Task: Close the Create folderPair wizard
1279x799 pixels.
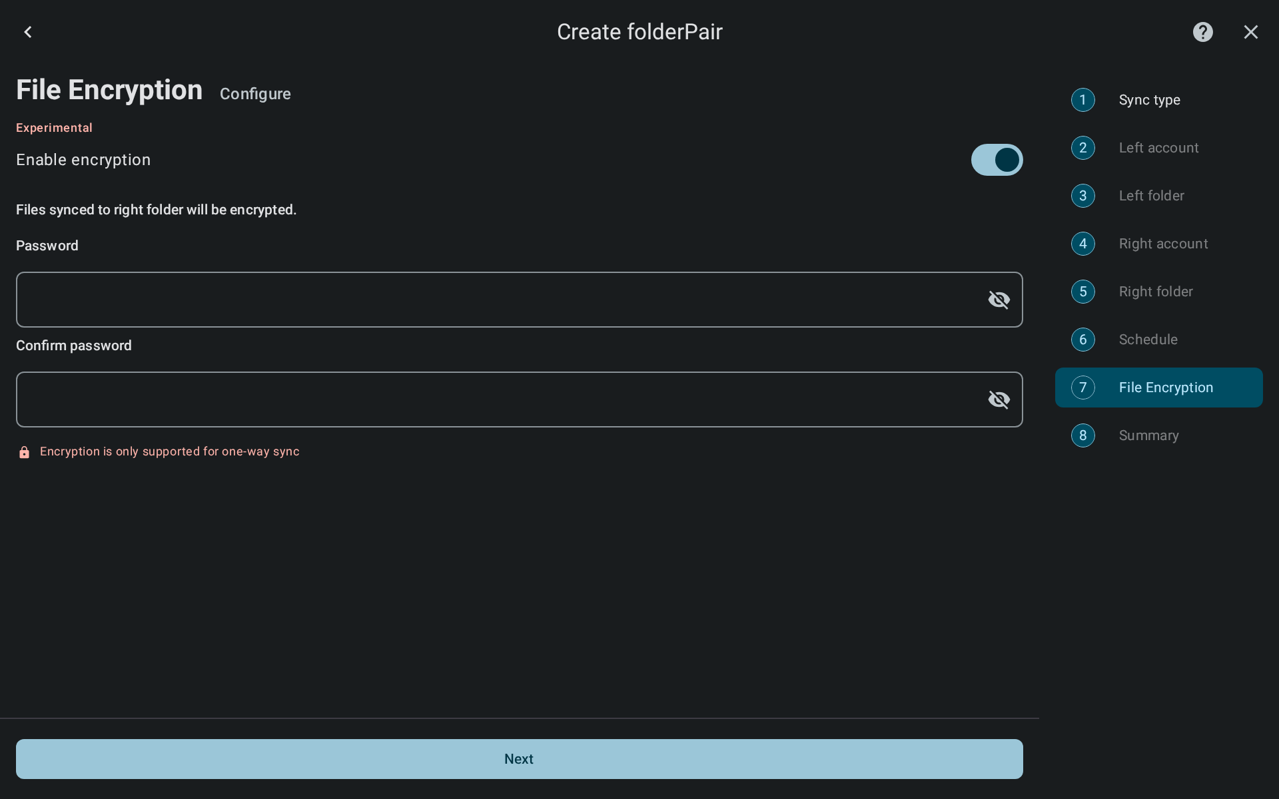Action: pyautogui.click(x=1251, y=32)
